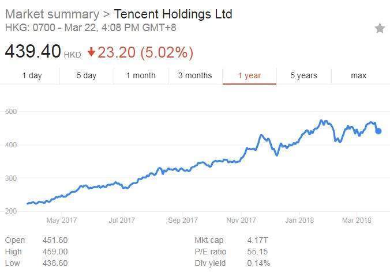Click the star icon to follow stock
Viewport: 390px width, 278px height.
(380, 28)
